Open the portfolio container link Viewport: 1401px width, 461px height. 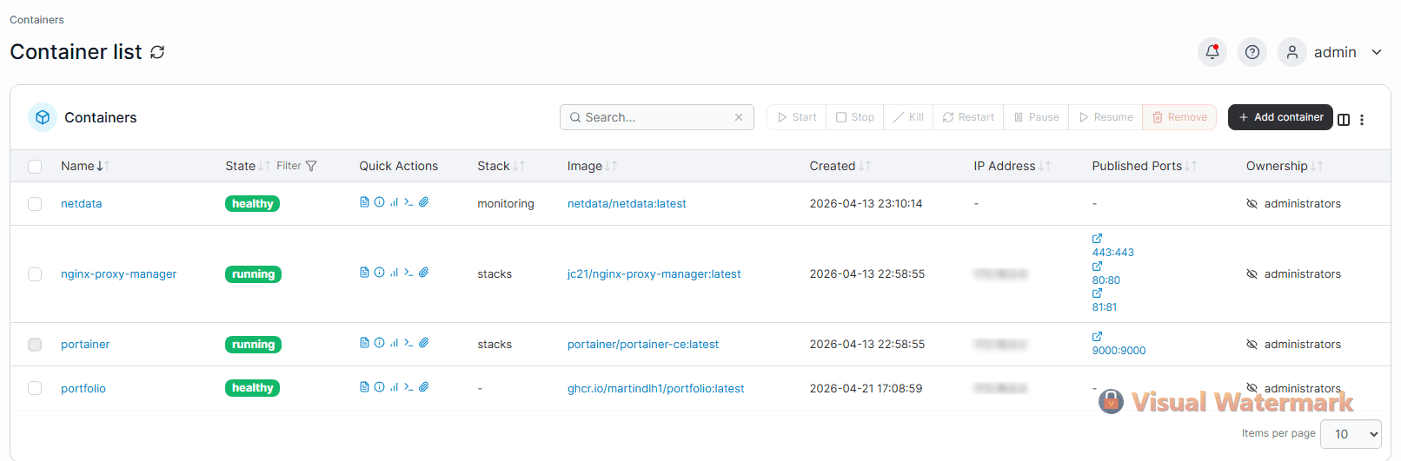83,389
